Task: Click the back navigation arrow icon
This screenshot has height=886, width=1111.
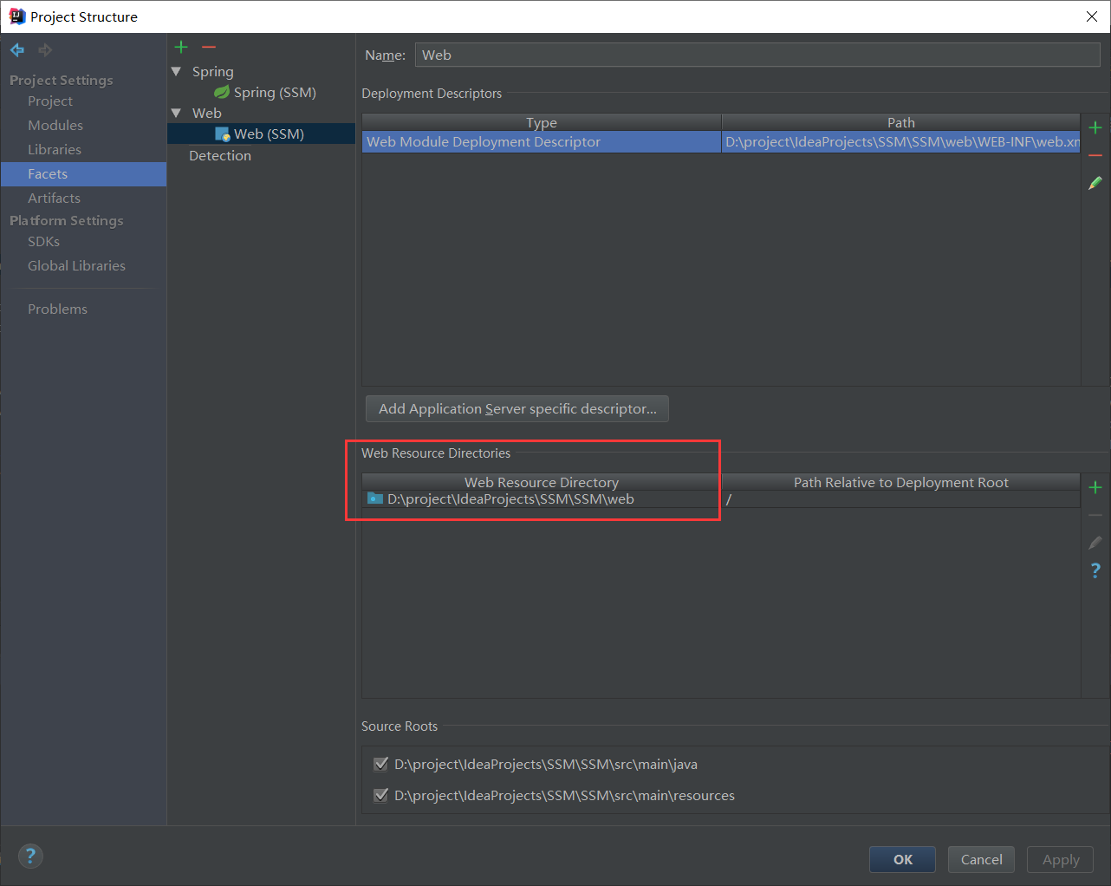Action: click(x=17, y=50)
